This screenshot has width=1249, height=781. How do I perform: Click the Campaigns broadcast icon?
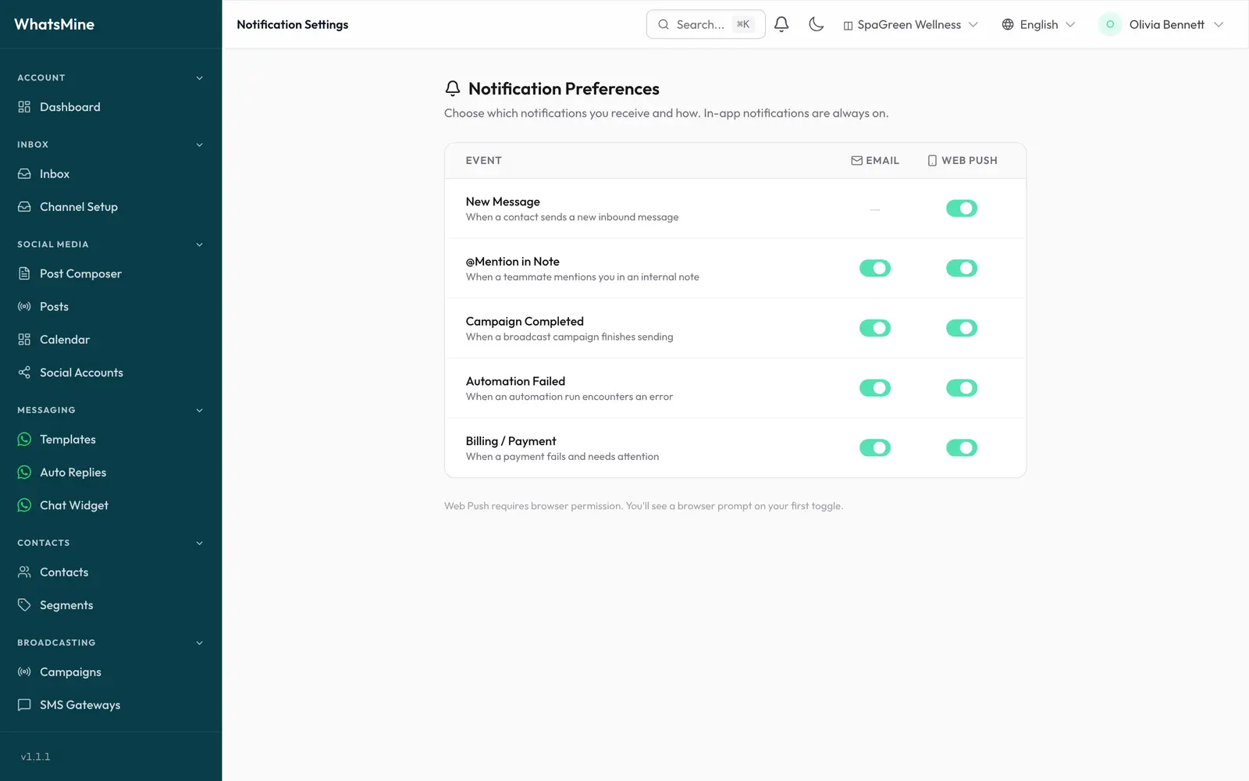[x=24, y=672]
